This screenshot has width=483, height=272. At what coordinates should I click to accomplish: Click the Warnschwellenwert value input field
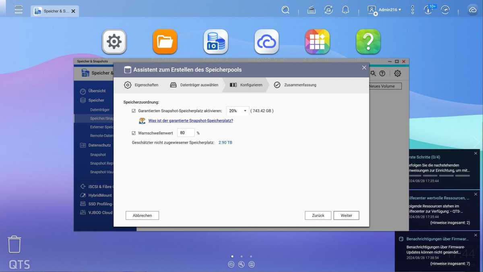(x=186, y=133)
